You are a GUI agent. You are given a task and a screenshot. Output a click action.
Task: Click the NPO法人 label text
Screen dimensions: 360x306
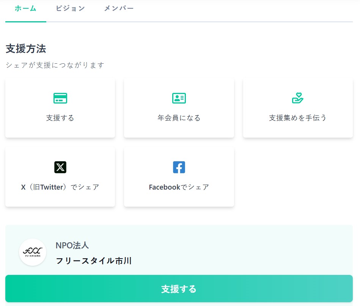72,245
